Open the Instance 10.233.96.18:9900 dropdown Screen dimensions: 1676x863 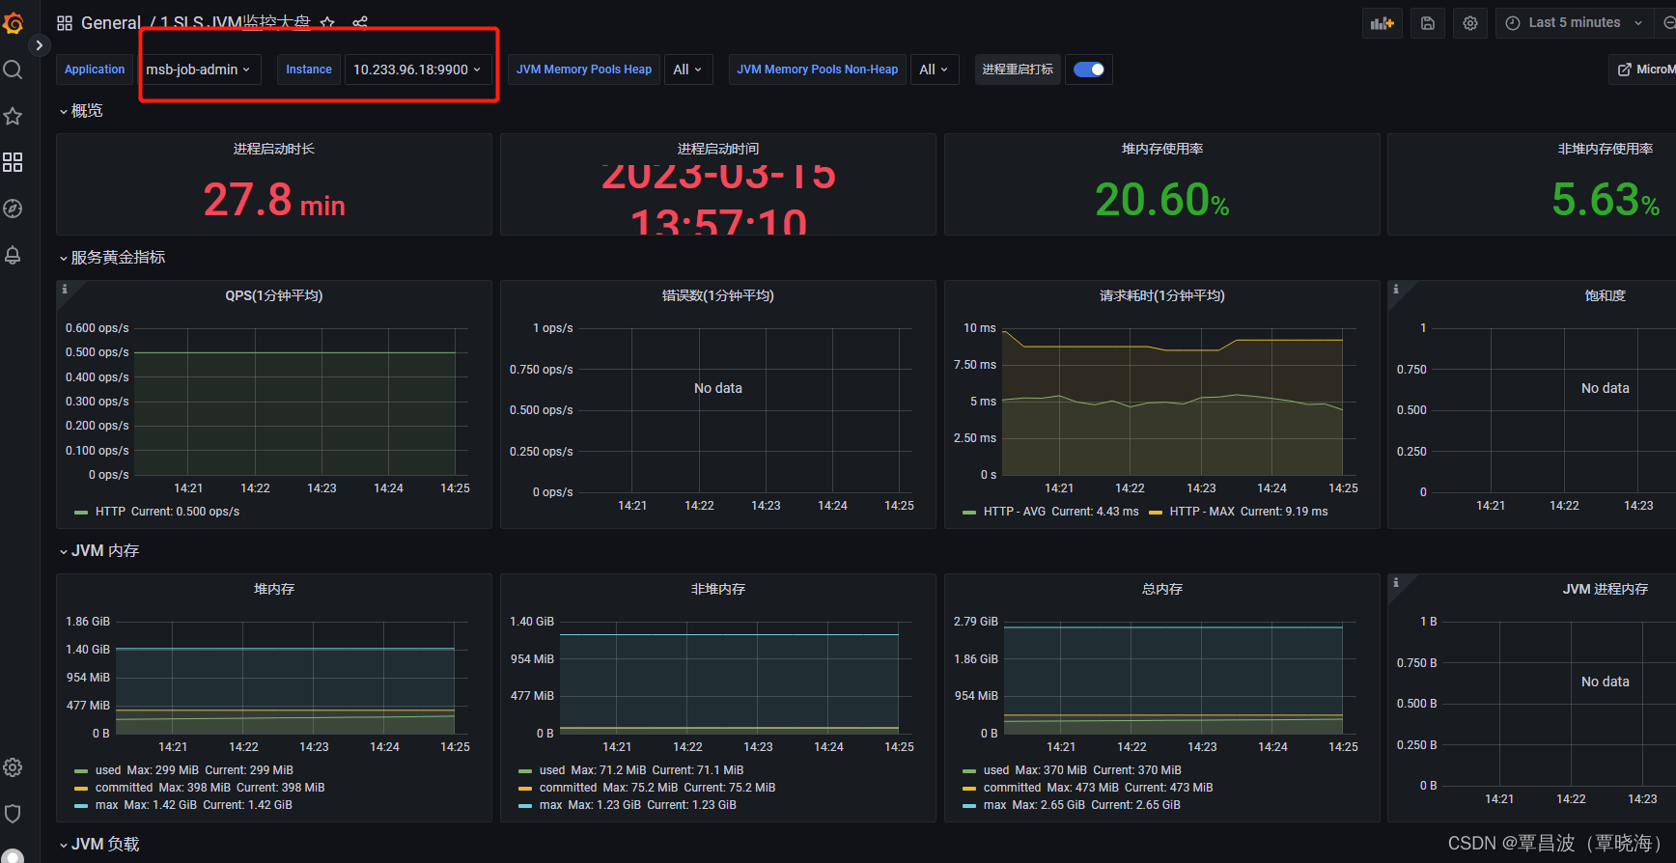click(417, 70)
